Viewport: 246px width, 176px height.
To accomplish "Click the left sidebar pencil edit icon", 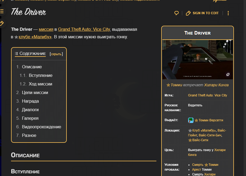I will [x=2, y=23].
